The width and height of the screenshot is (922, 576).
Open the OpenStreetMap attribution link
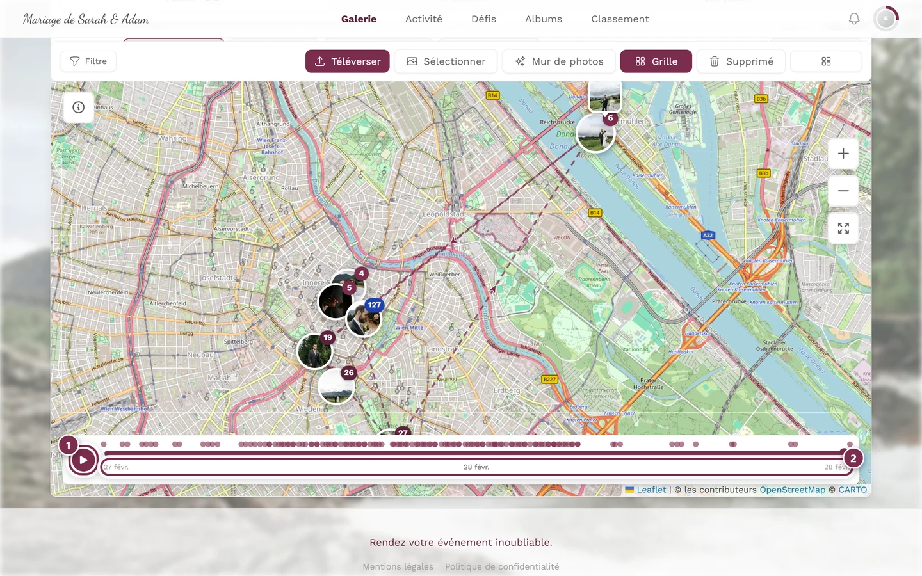[793, 490]
